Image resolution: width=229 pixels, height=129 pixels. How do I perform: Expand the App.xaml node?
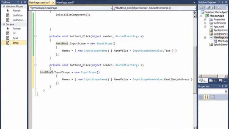(205, 27)
